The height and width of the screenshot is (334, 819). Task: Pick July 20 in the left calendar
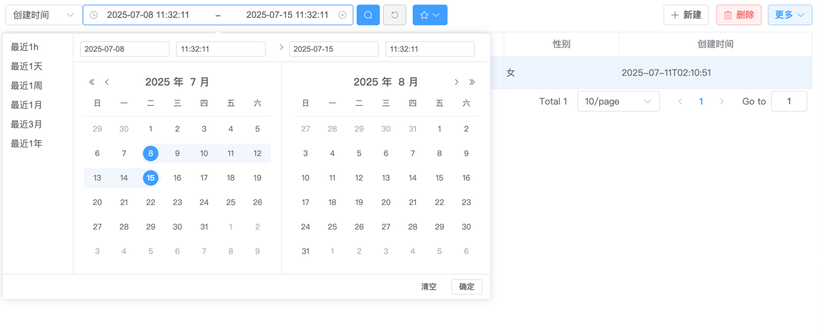(x=97, y=202)
